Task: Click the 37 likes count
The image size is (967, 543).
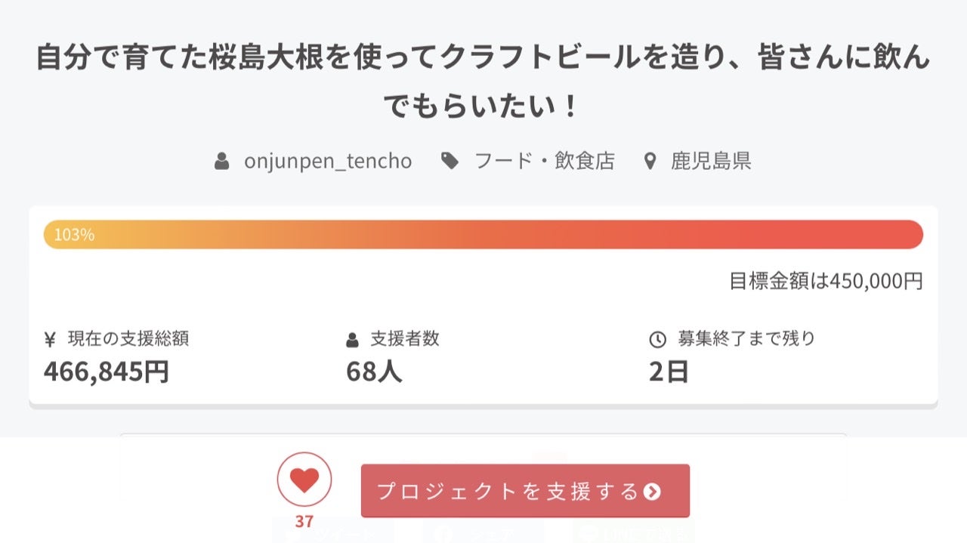Action: pos(304,521)
